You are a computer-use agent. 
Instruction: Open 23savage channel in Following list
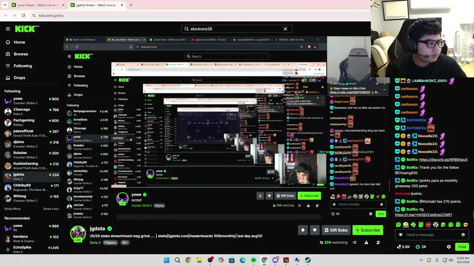[31, 112]
